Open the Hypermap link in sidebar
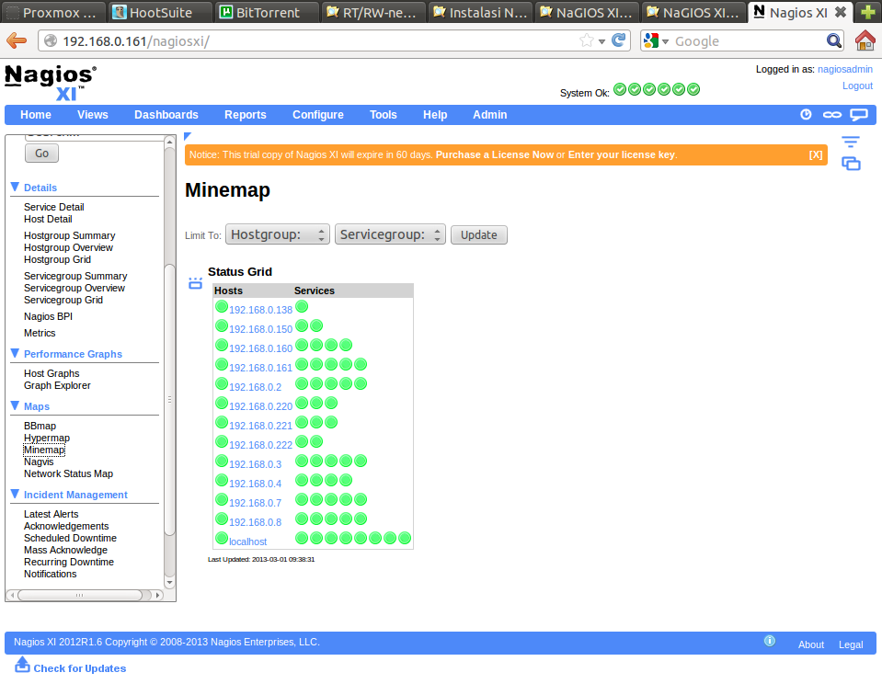This screenshot has width=882, height=684. click(x=46, y=439)
